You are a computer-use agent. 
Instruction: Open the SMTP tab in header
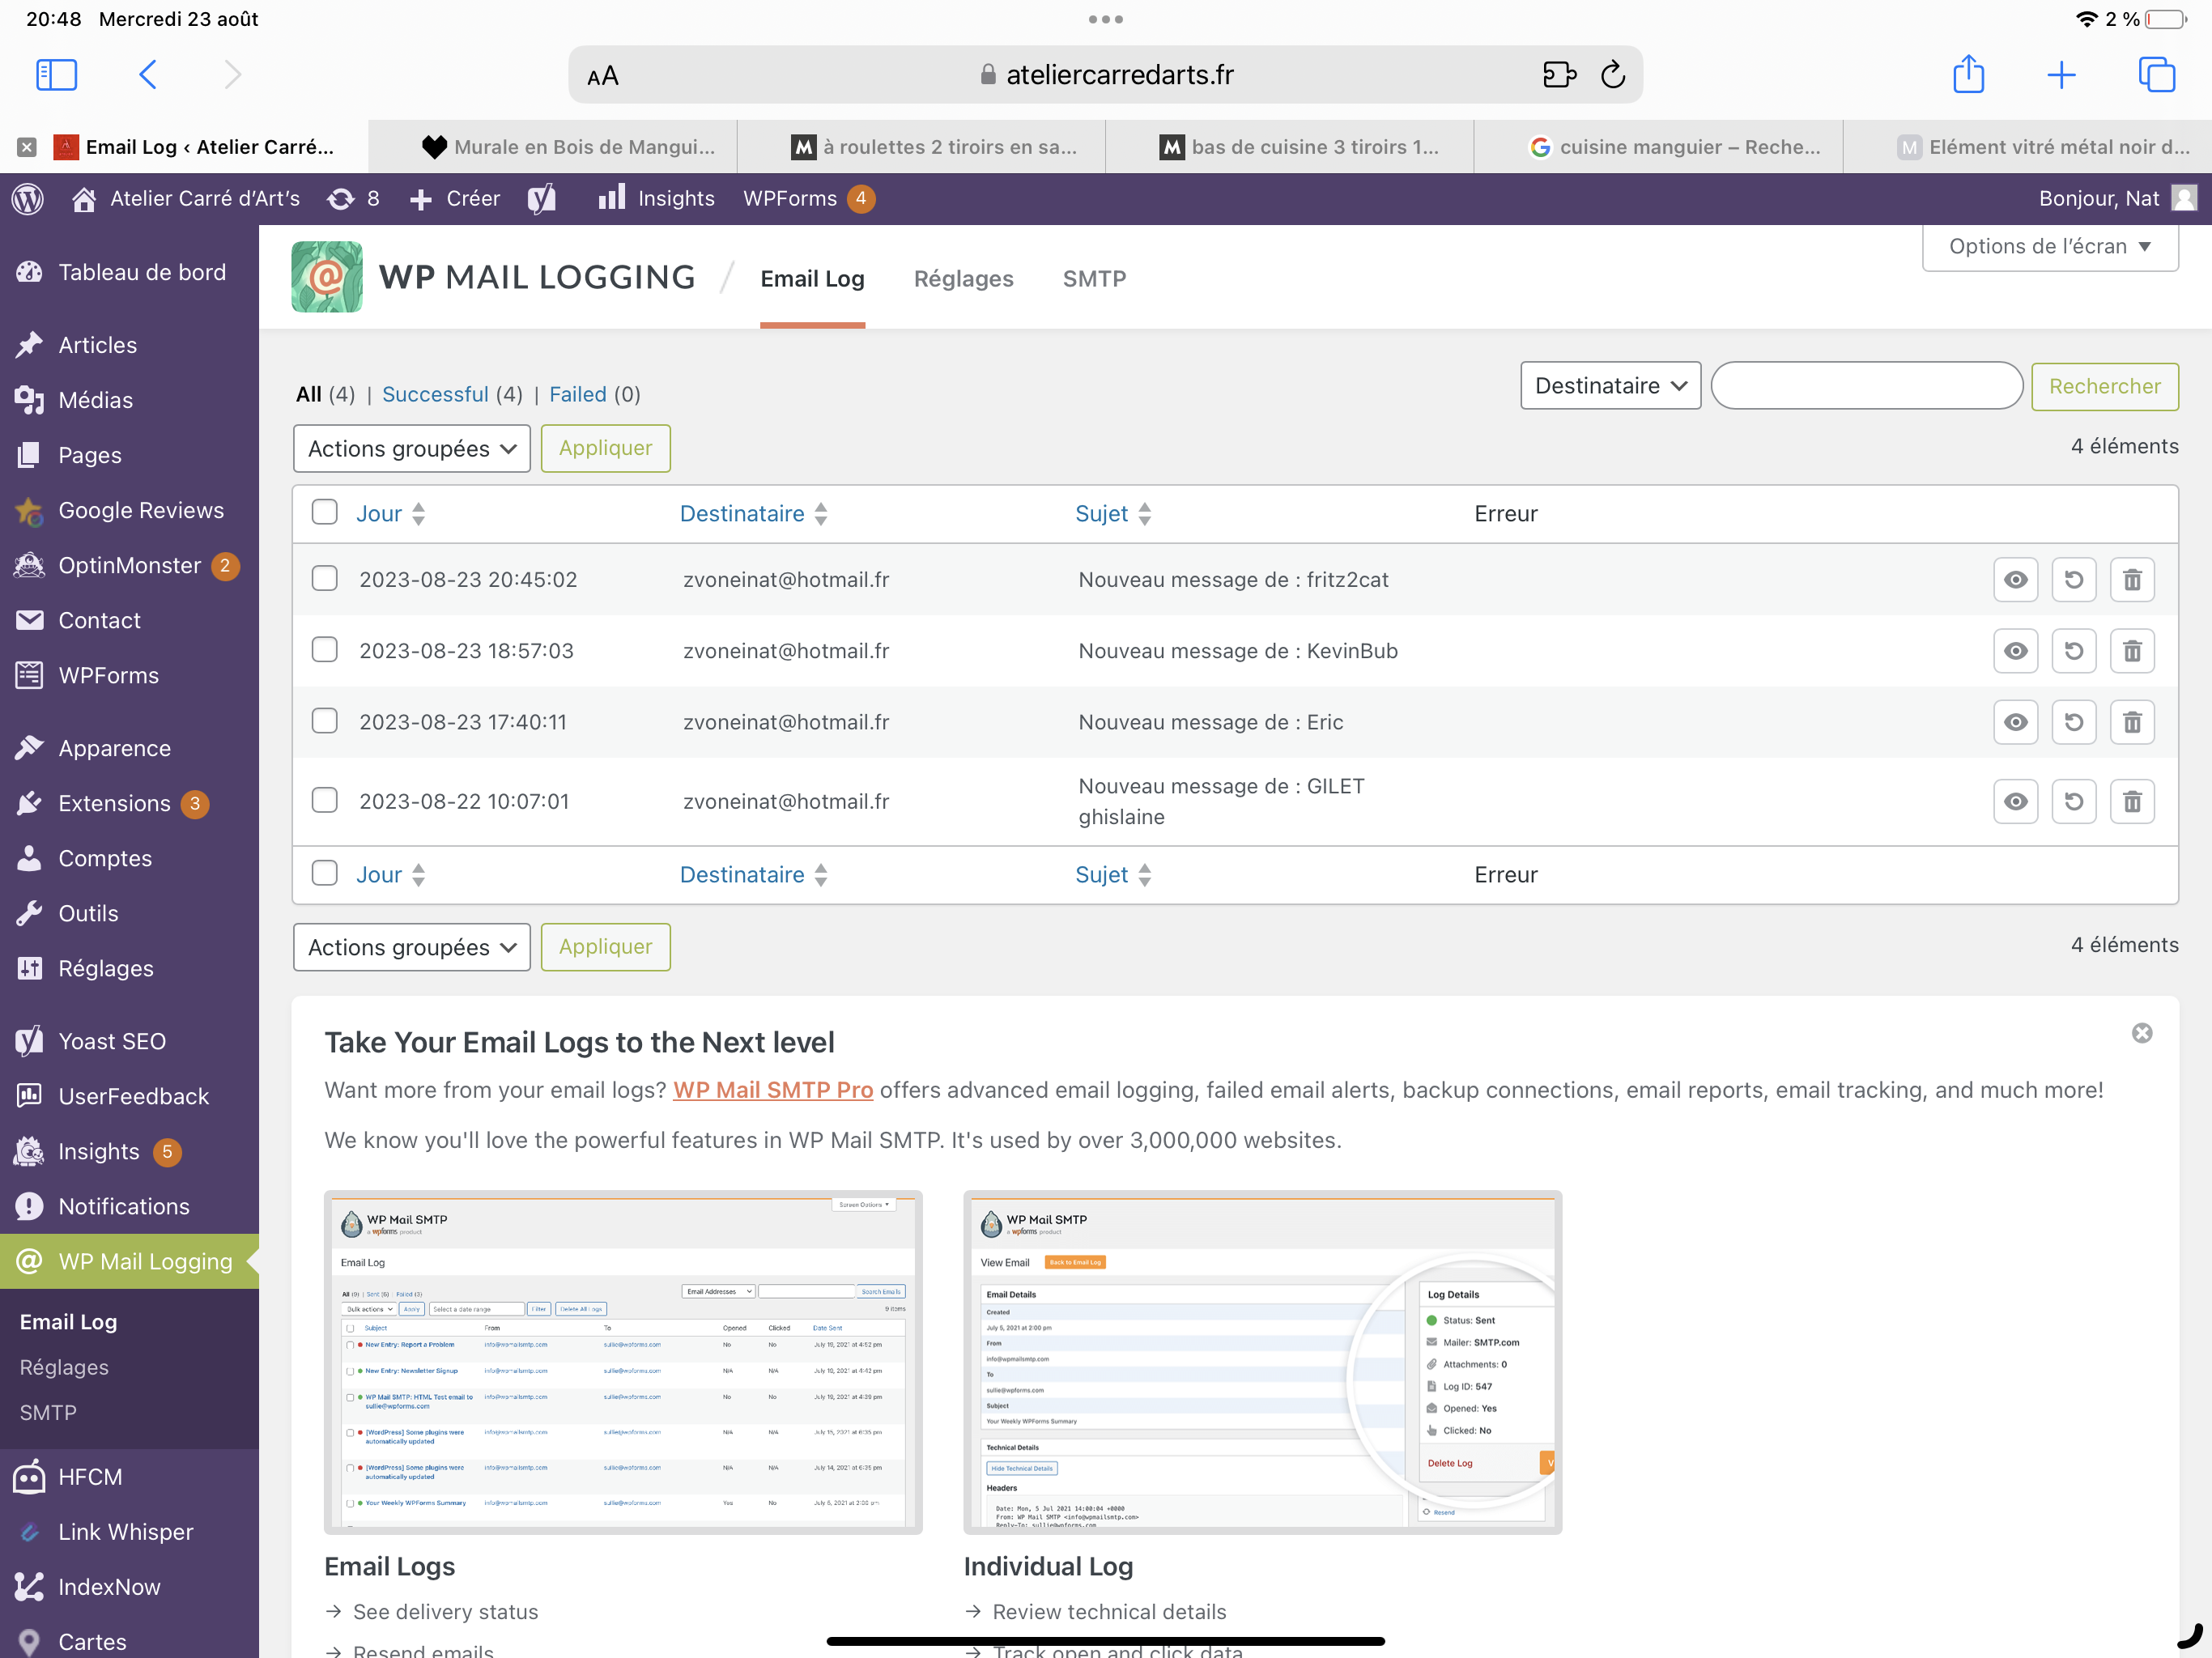coord(1093,279)
